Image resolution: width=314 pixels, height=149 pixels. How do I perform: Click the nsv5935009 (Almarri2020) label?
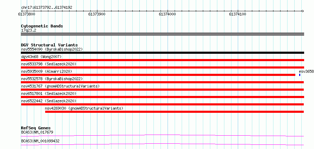[47, 71]
